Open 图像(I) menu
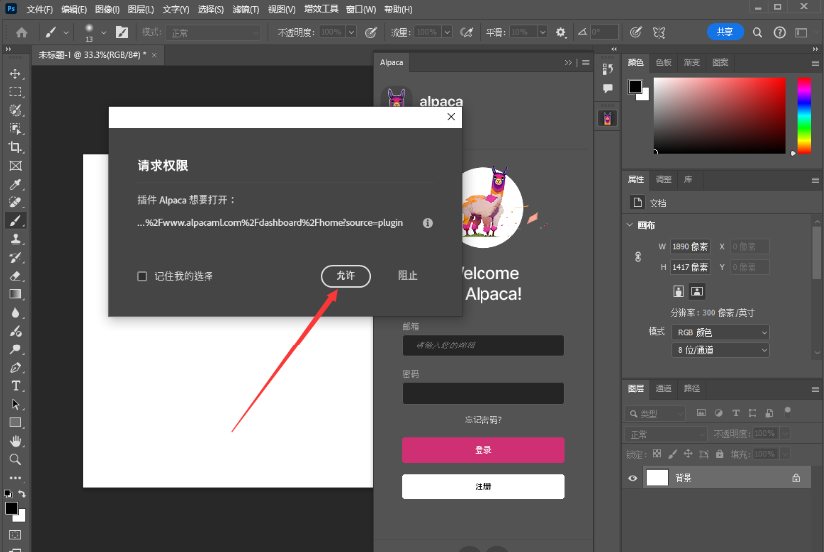The width and height of the screenshot is (824, 552). pos(108,9)
